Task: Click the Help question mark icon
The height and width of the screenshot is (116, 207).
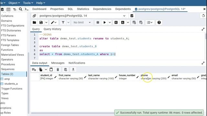Action: pos(159,23)
